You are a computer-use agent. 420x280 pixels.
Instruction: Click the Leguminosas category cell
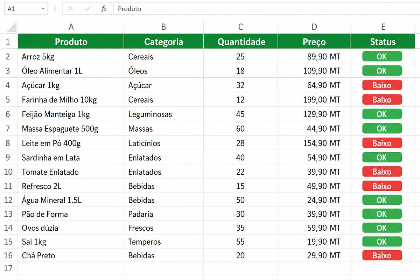163,114
